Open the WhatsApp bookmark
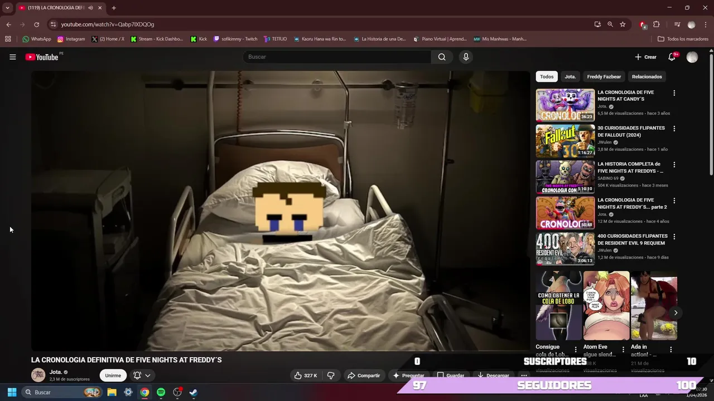The height and width of the screenshot is (401, 714). tap(37, 39)
